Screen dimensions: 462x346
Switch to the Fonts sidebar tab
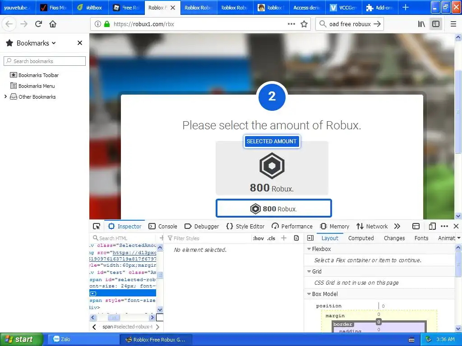(421, 238)
